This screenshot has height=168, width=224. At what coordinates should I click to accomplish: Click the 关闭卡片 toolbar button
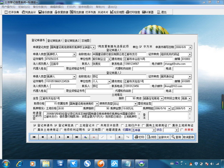tap(103, 12)
